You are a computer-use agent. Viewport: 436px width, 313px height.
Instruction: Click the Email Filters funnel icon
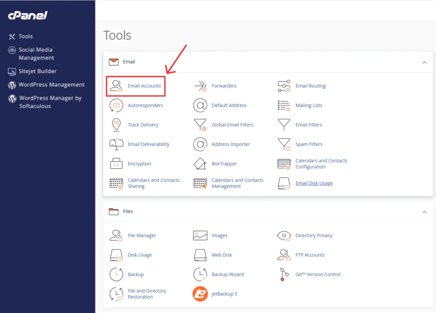tap(284, 125)
